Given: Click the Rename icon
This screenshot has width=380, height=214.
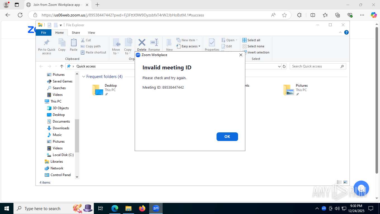Looking at the screenshot, I should point(154,42).
